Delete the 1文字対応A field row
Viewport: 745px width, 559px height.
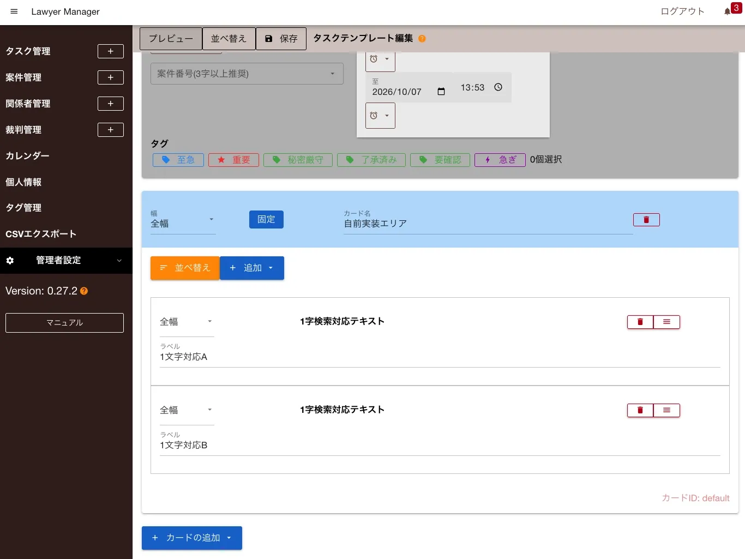tap(640, 322)
